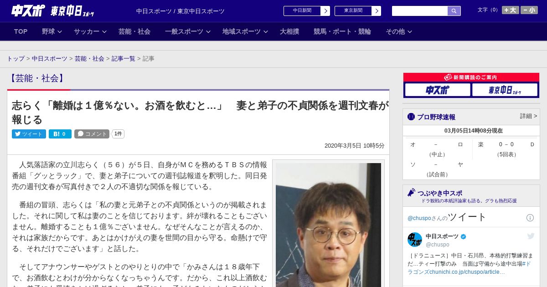Click the article photo of 志らく
The width and height of the screenshot is (547, 287).
(x=328, y=225)
